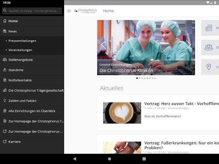Tap the Standorte icon in the sidebar

tap(5, 70)
